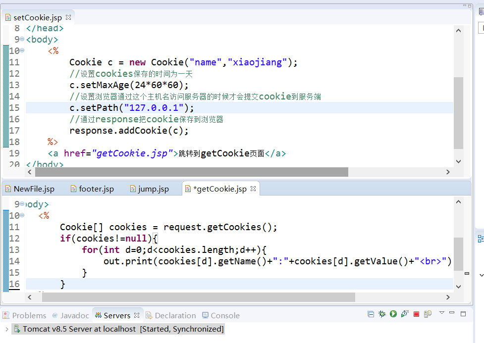Viewport: 484px width, 343px height.
Task: Switch to the jump.jsp editor tab
Action: coord(153,189)
